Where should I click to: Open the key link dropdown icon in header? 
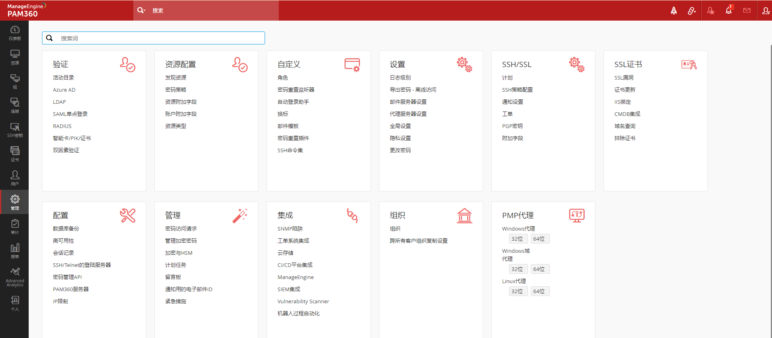click(692, 10)
